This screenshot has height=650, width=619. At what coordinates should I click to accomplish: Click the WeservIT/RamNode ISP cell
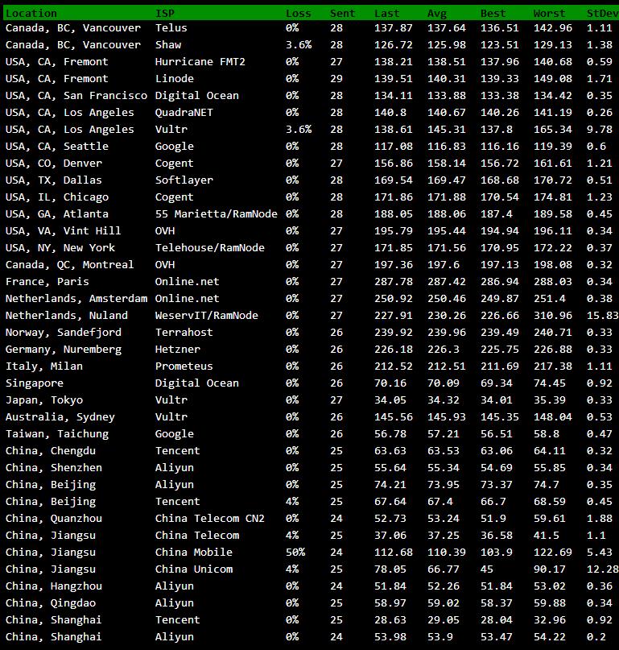(207, 316)
